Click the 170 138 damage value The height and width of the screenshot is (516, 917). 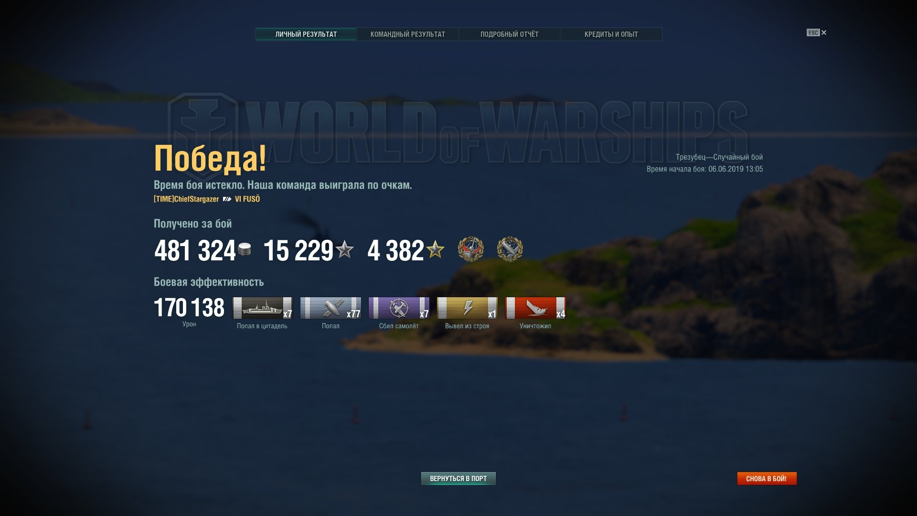click(189, 308)
